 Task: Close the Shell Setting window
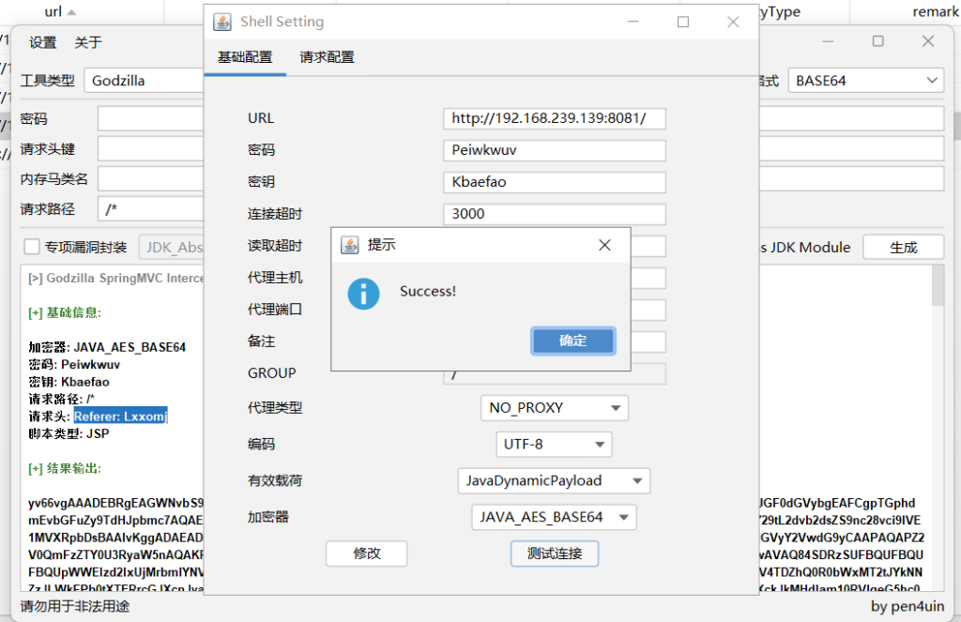[x=733, y=22]
